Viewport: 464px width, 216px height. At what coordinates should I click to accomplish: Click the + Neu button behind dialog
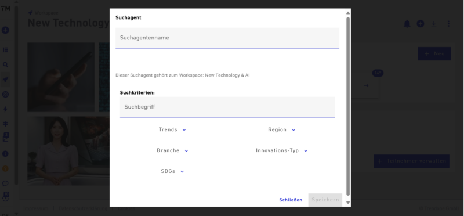434,53
